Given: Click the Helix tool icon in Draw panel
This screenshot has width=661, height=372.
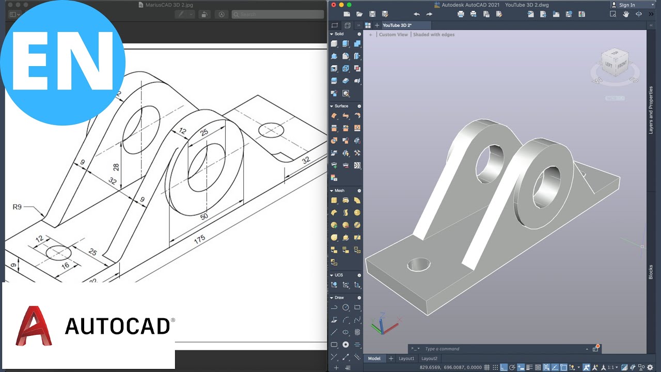Looking at the screenshot, I should point(357,332).
